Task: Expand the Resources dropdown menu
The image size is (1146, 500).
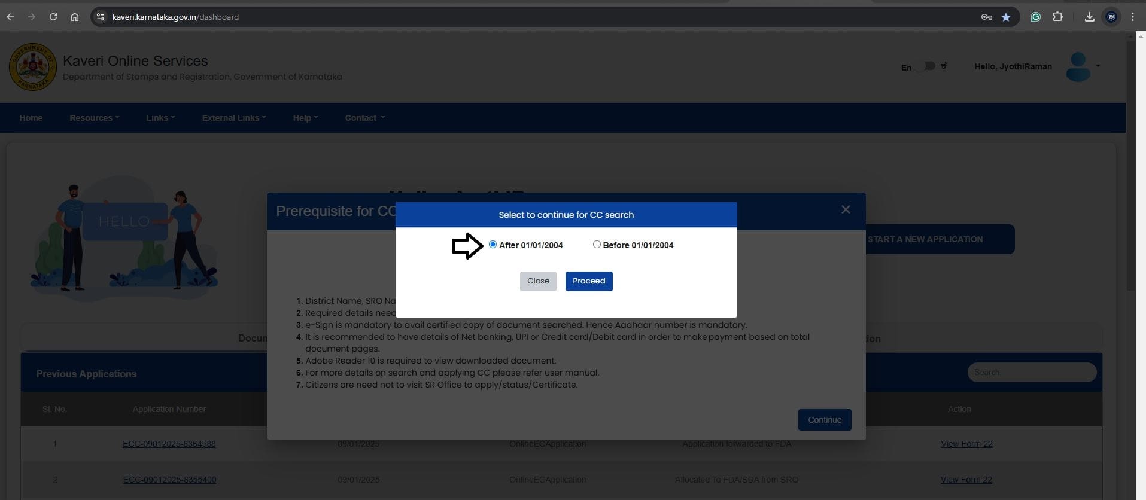Action: point(94,118)
